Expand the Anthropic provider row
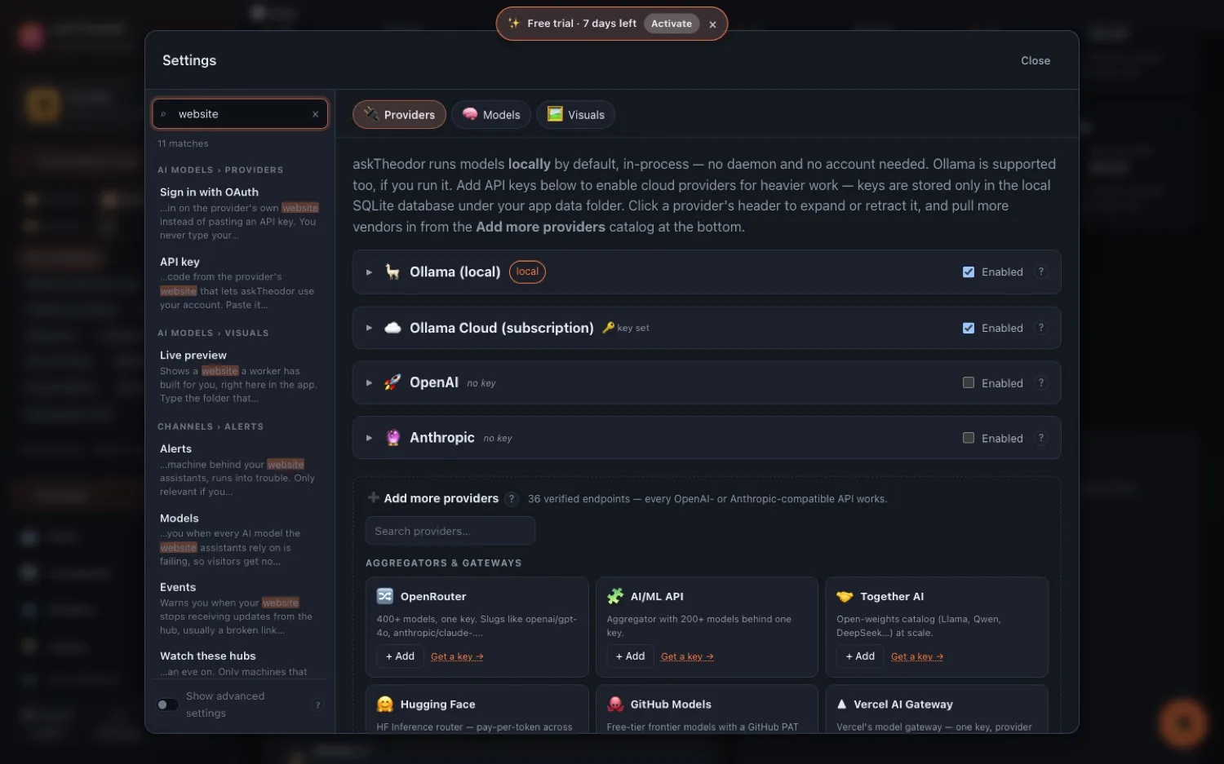Viewport: 1224px width, 764px height. click(369, 438)
